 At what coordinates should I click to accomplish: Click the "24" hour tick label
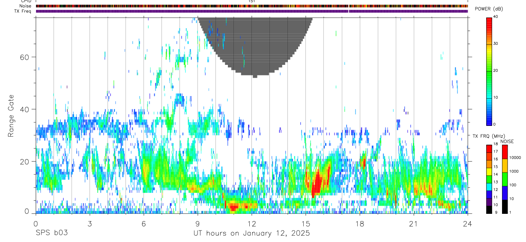click(468, 224)
